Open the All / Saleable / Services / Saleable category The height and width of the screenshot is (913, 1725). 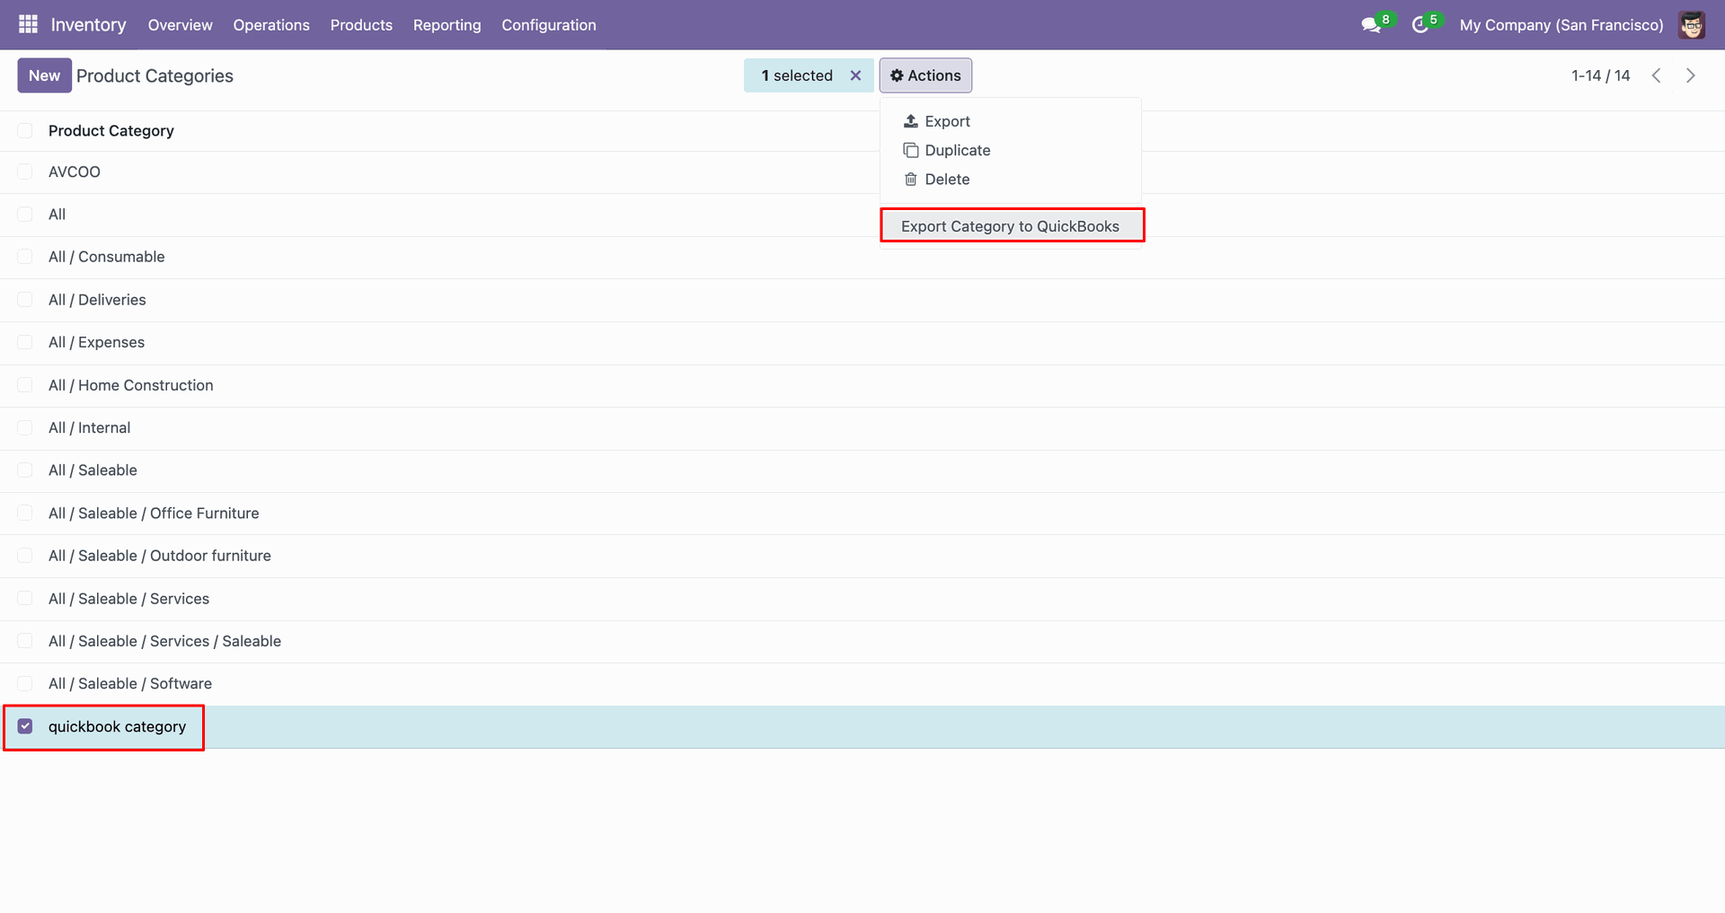click(x=164, y=641)
